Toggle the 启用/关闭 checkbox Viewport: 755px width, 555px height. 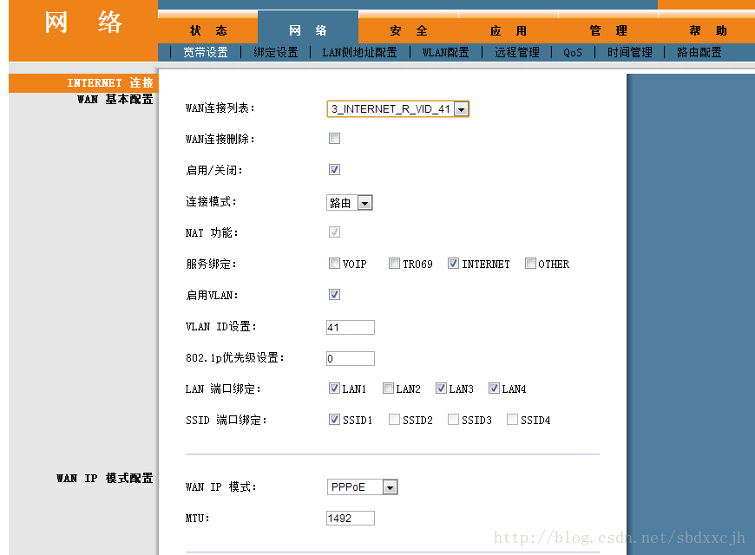coord(334,169)
